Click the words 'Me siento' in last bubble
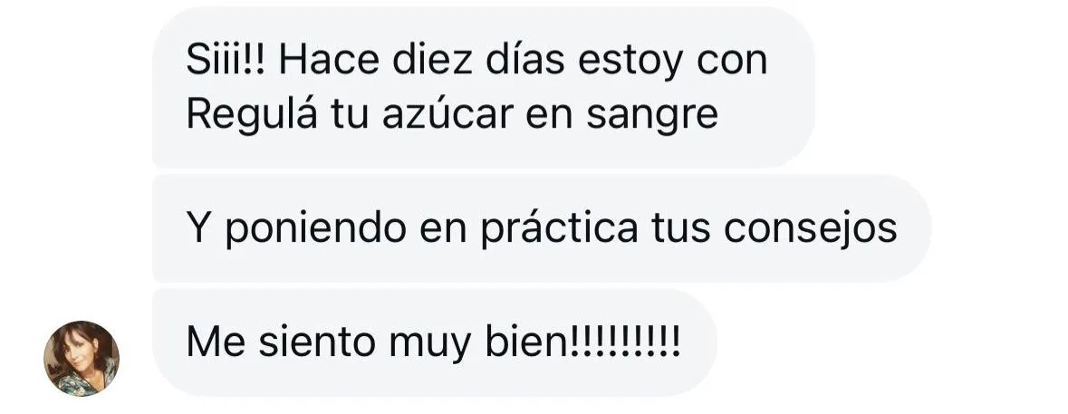 coord(281,342)
